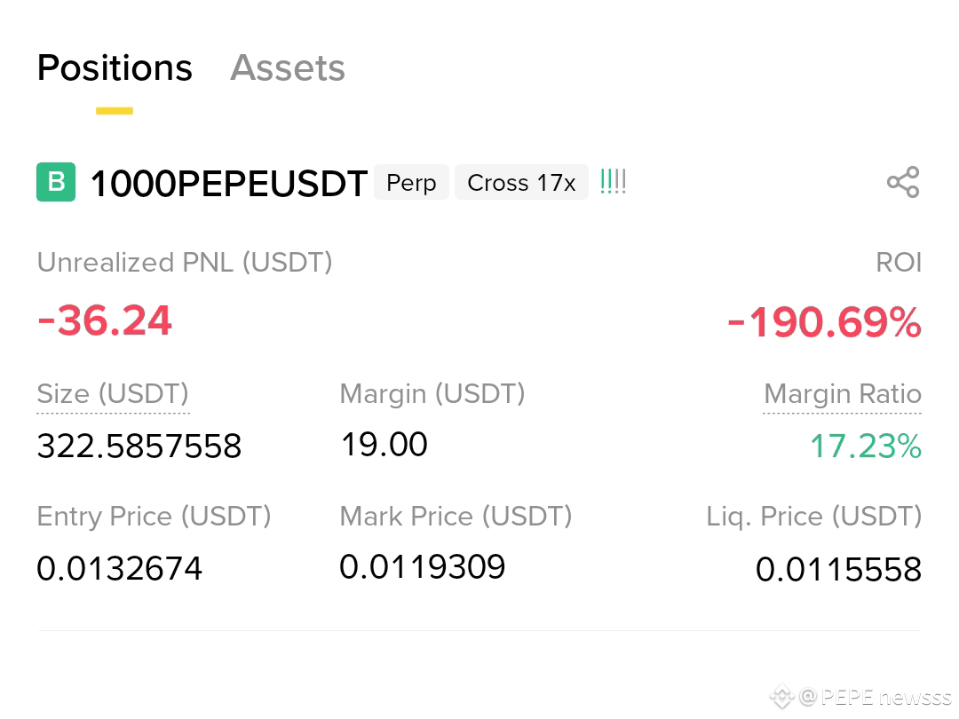Click the ROI value -190.69%
The width and height of the screenshot is (959, 719).
pos(824,321)
